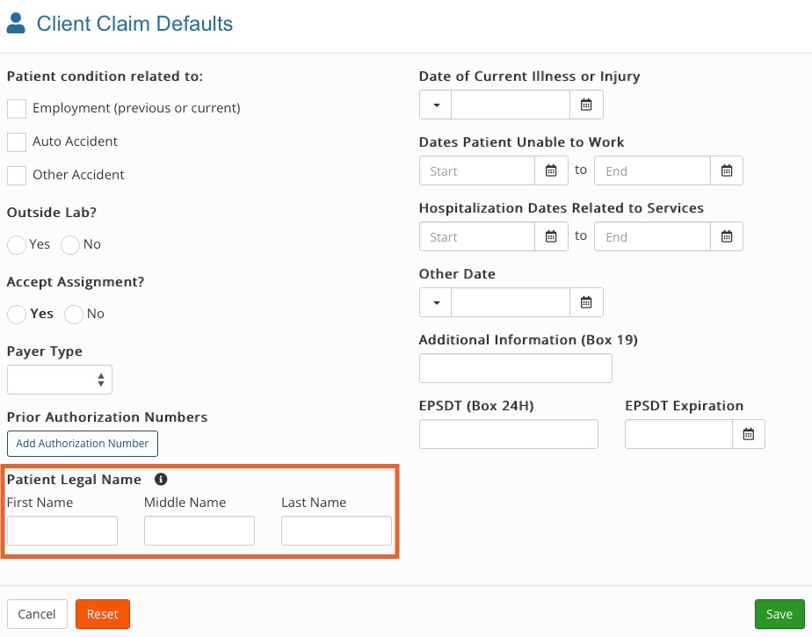
Task: Check the Auto Accident checkbox
Action: tap(17, 142)
